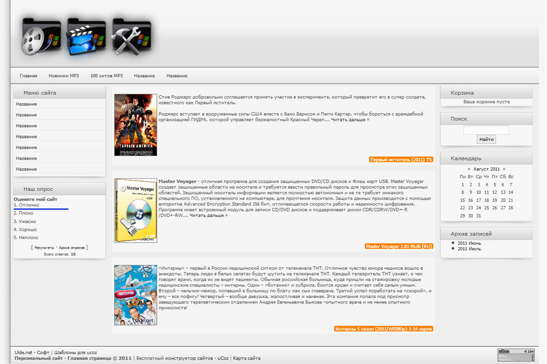Viewport: 547px width, 364px height.
Task: Click the Архив записей block header
Action: pyautogui.click(x=486, y=233)
